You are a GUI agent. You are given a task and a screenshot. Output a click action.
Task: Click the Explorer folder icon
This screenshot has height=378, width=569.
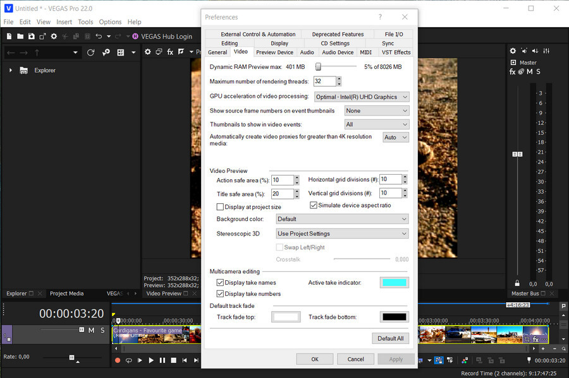23,70
